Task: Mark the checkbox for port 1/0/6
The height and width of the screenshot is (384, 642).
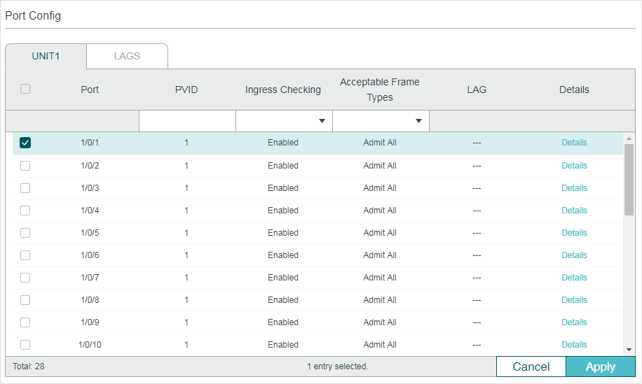Action: click(25, 255)
